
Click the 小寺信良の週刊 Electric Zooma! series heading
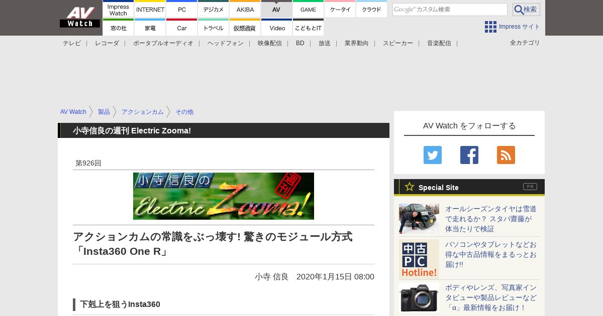click(x=132, y=130)
